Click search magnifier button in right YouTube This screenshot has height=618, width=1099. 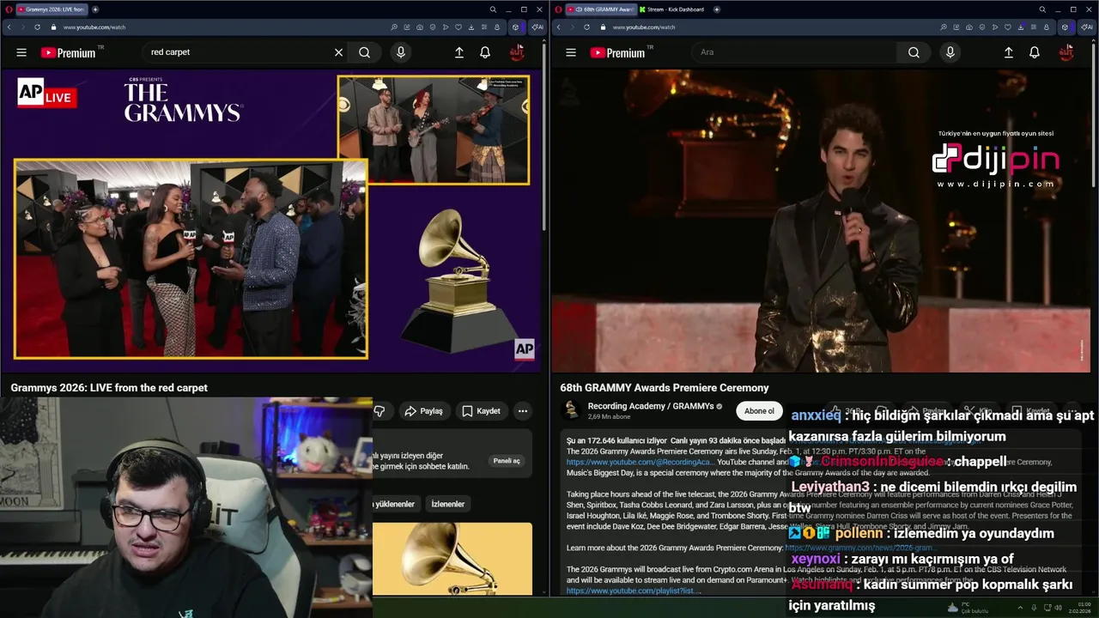[x=914, y=52]
